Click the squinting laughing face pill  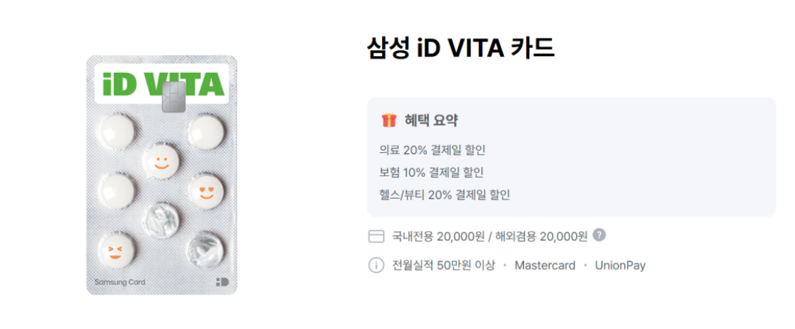pyautogui.click(x=116, y=250)
